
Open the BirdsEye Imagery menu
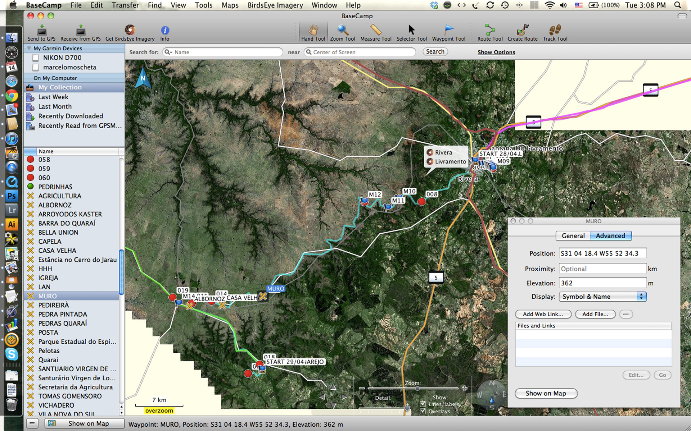coord(275,5)
